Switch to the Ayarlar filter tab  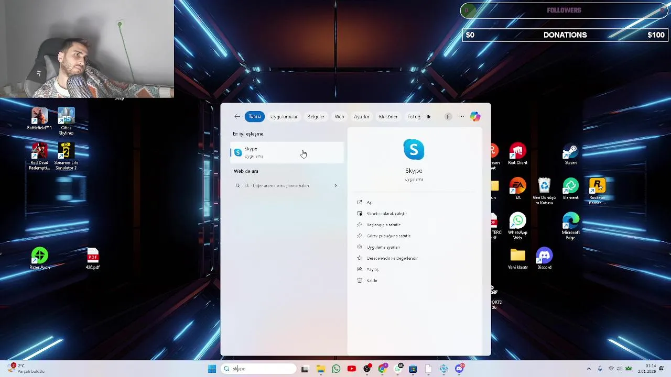(362, 117)
